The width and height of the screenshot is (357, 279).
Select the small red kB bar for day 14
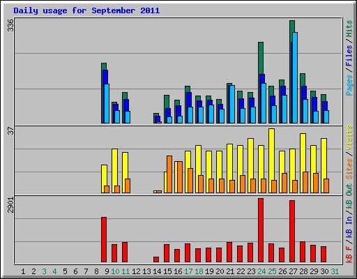click(156, 259)
